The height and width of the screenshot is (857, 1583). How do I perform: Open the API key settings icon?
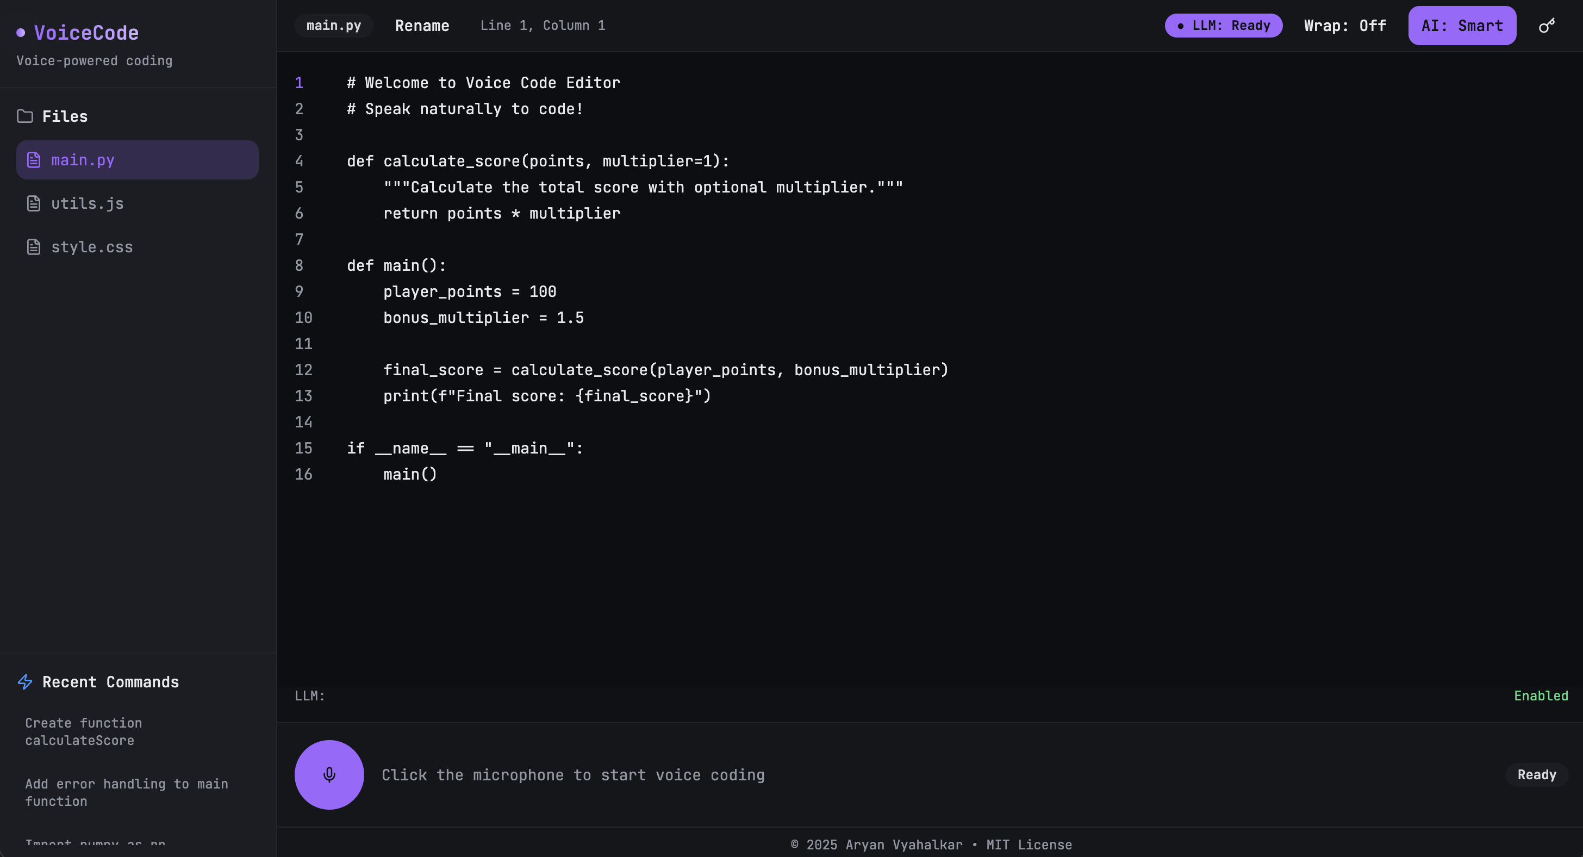(x=1547, y=26)
